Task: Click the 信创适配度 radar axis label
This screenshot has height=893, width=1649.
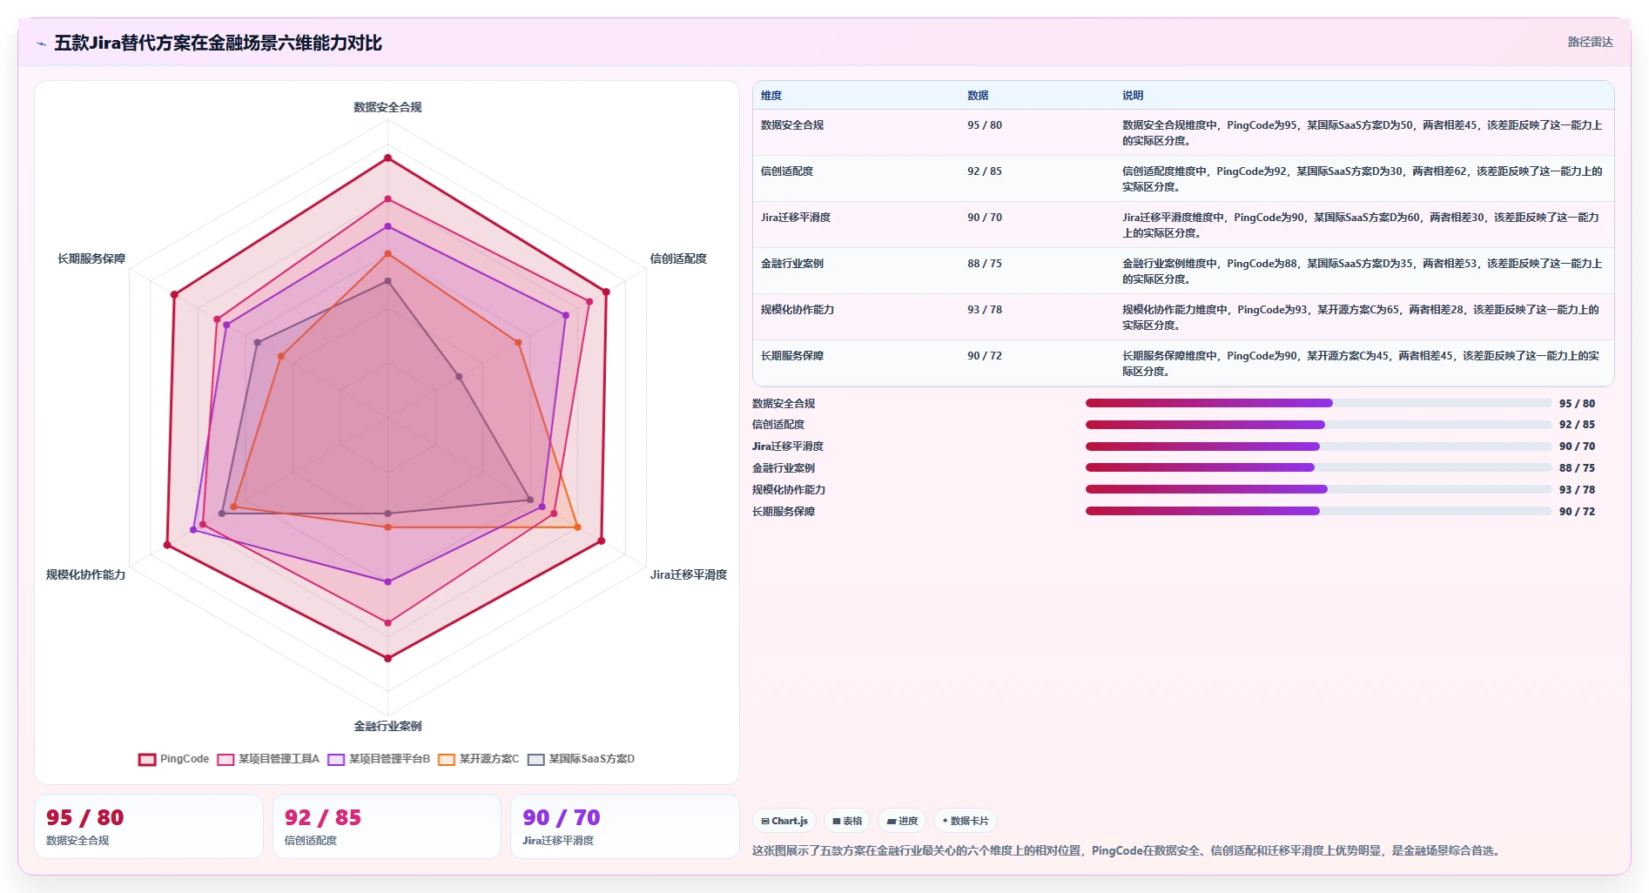Action: tap(678, 258)
